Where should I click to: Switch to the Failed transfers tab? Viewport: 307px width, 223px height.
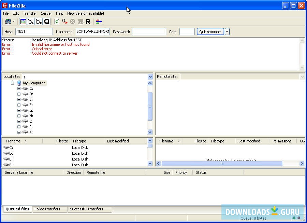[50, 209]
